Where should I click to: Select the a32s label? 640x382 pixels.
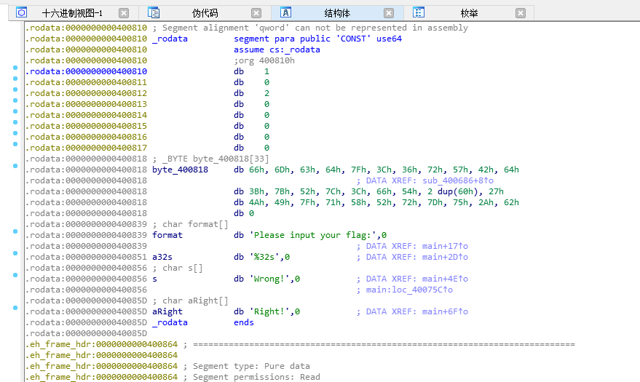click(x=162, y=258)
